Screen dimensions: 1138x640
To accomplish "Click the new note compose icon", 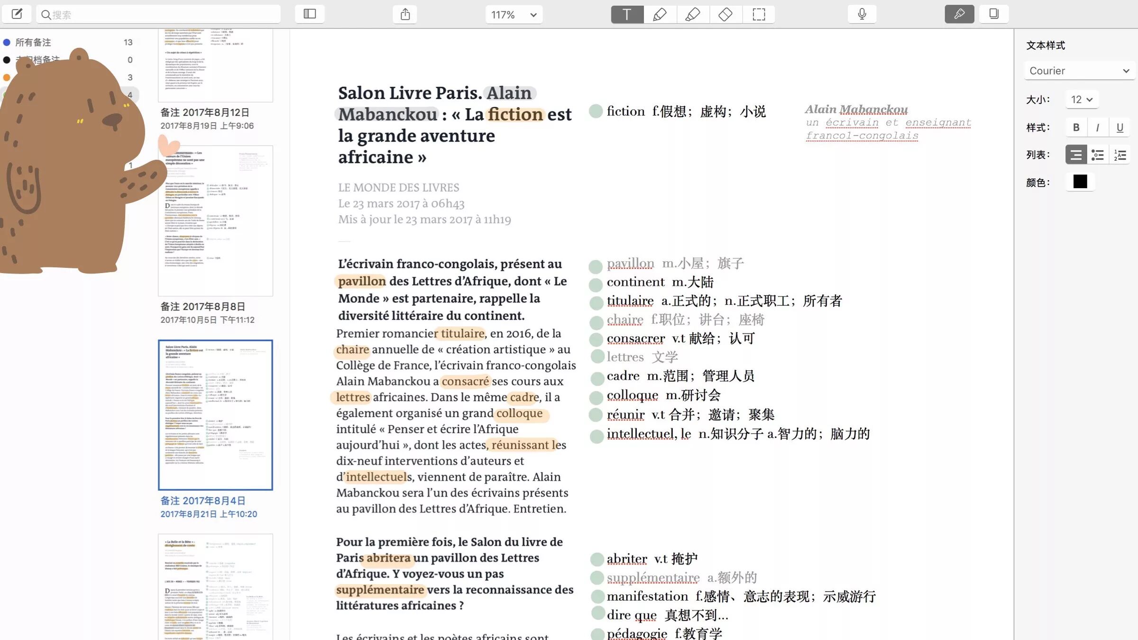I will 17,14.
